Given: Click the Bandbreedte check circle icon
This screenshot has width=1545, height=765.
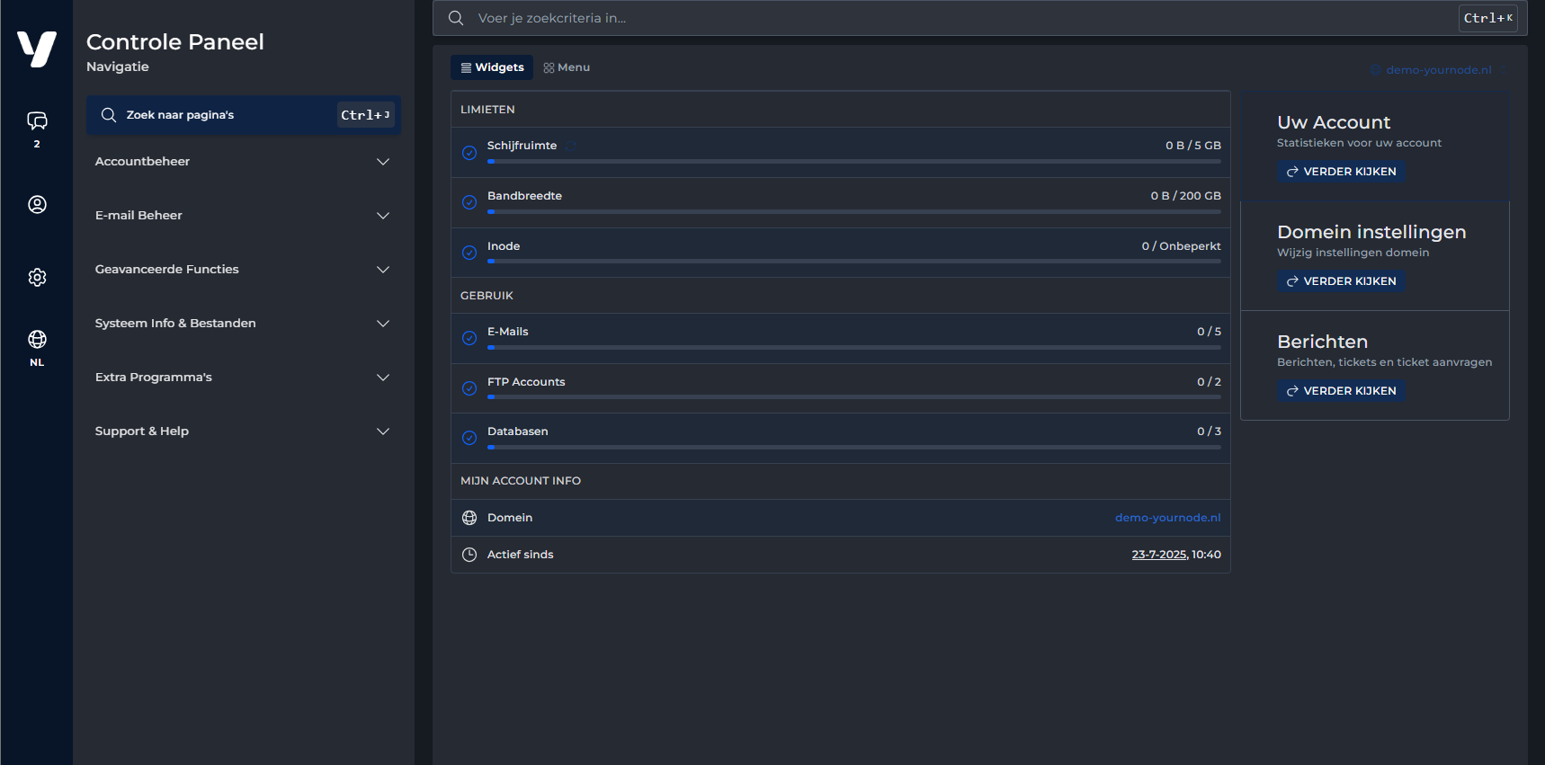Looking at the screenshot, I should coord(469,202).
